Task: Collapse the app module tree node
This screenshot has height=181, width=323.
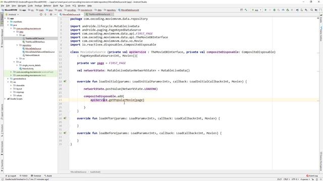Action: pyautogui.click(x=5, y=18)
